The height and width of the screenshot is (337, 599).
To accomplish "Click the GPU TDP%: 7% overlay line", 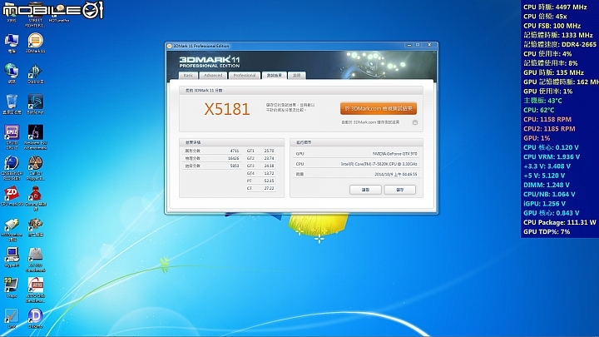I will tap(547, 231).
